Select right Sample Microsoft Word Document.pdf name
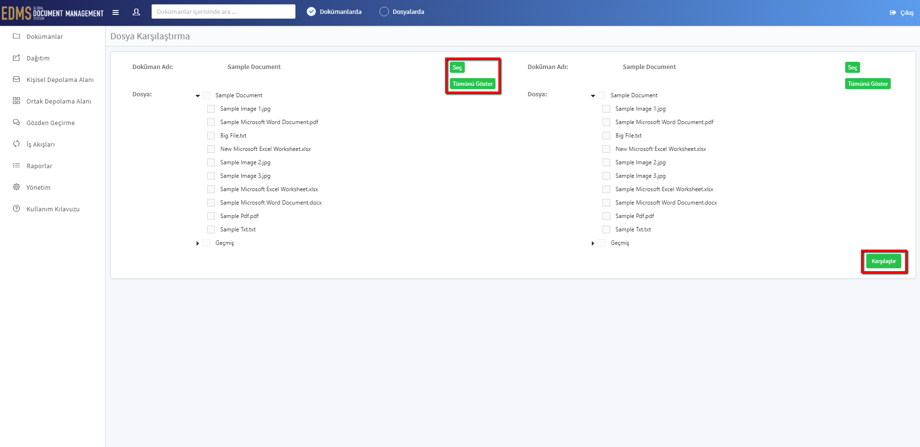Viewport: 920px width, 447px height. point(664,122)
